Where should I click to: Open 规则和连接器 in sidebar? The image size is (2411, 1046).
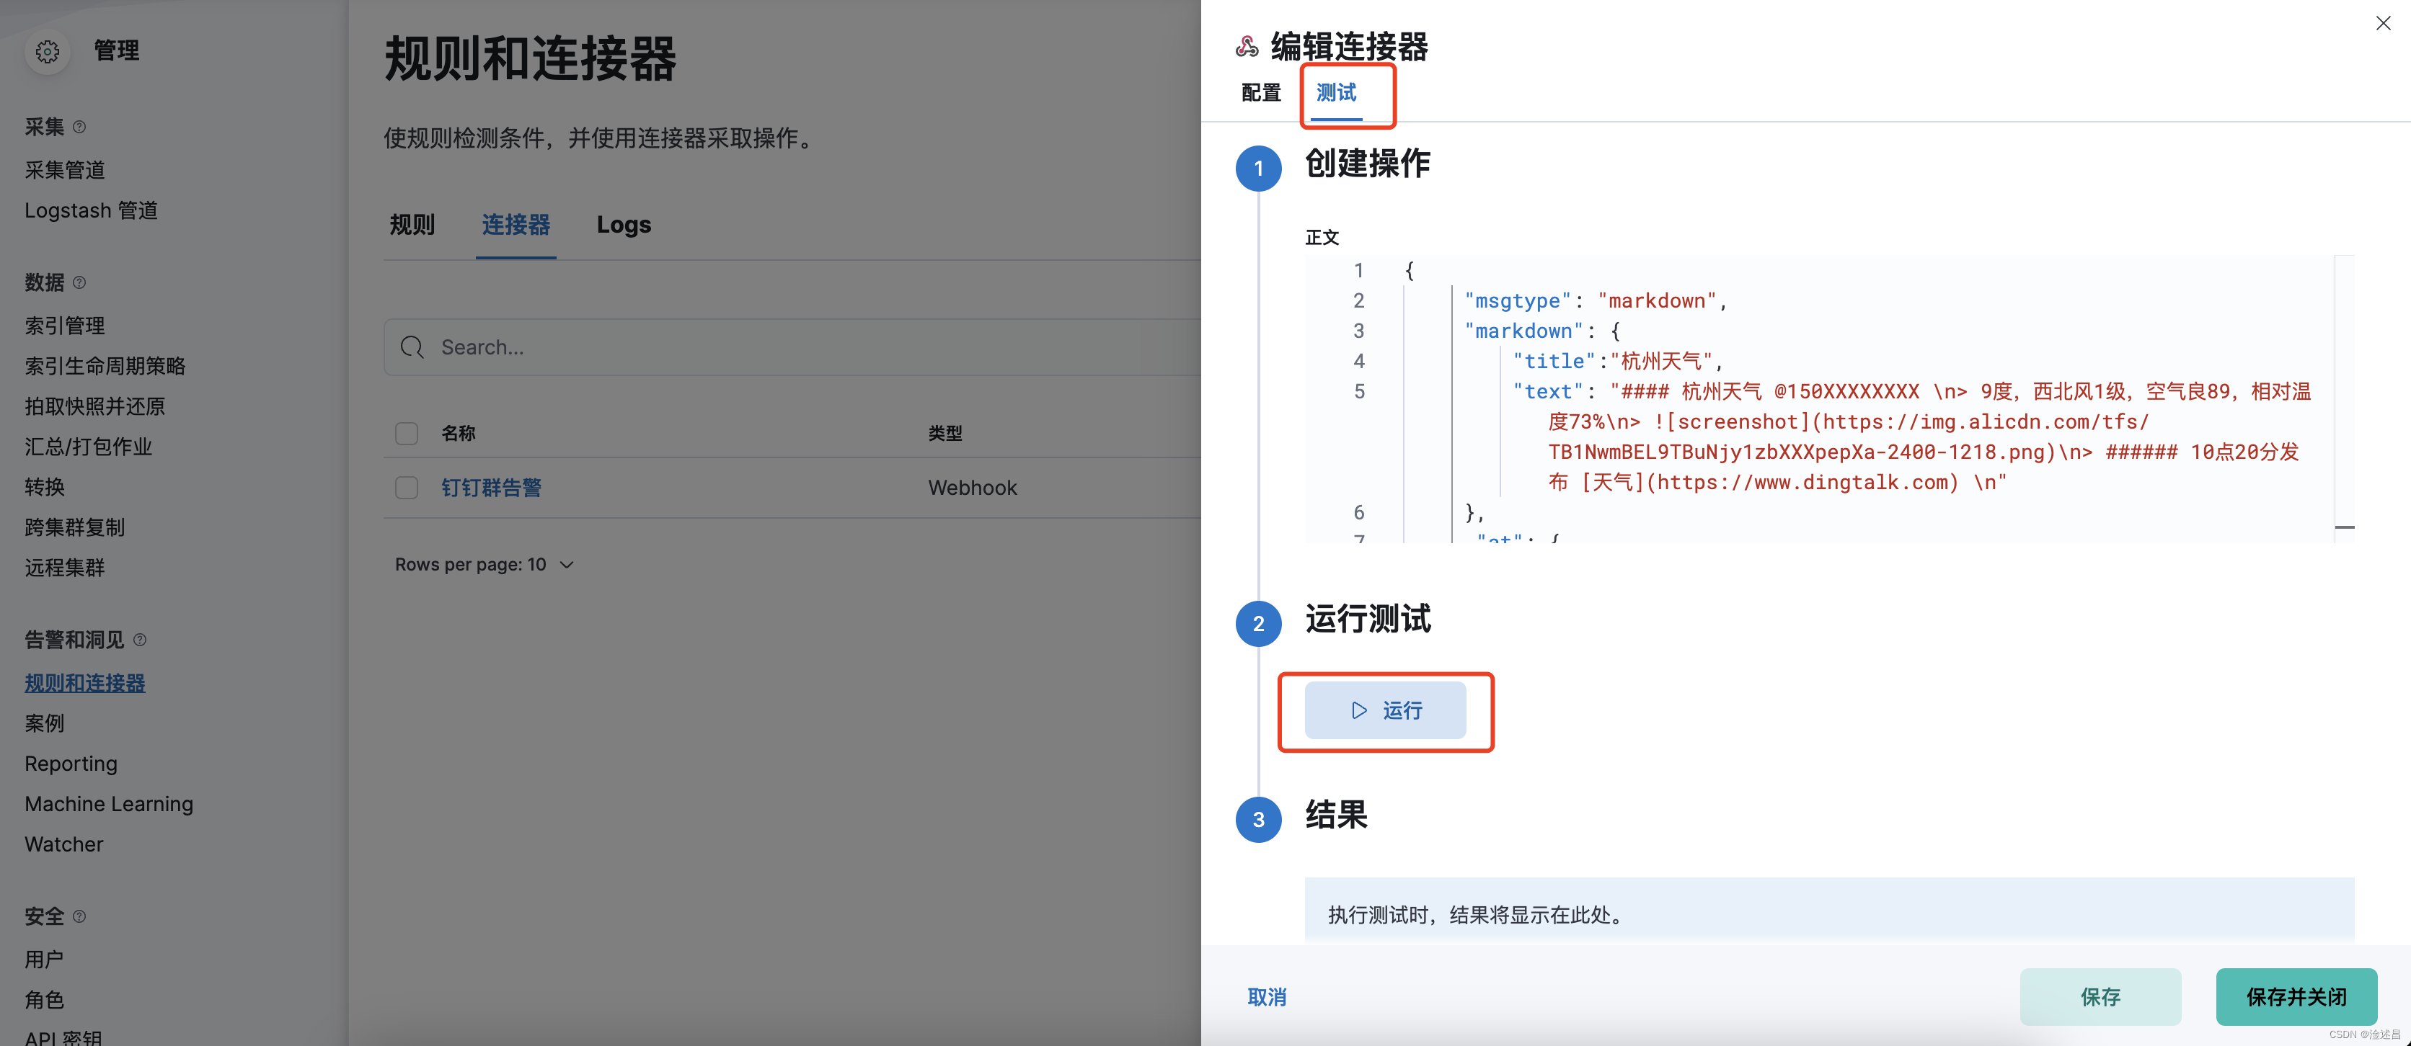[x=85, y=684]
